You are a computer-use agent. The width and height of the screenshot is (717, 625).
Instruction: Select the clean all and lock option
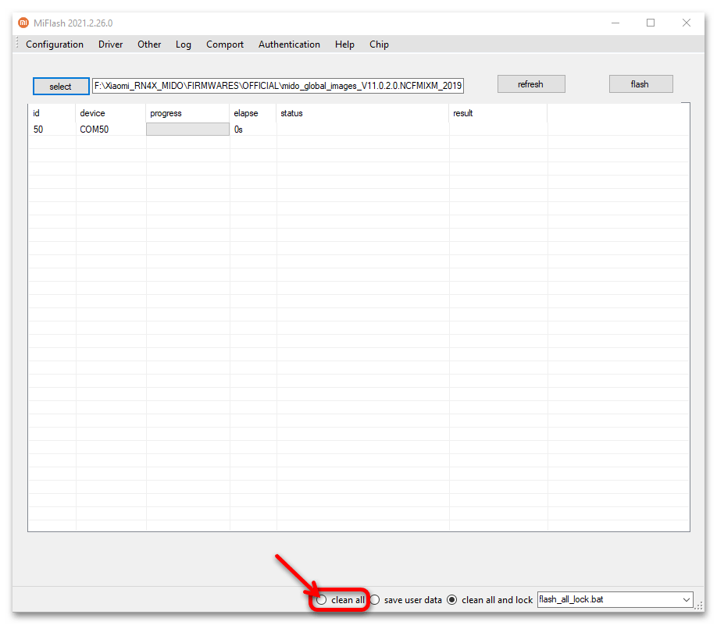coord(451,600)
